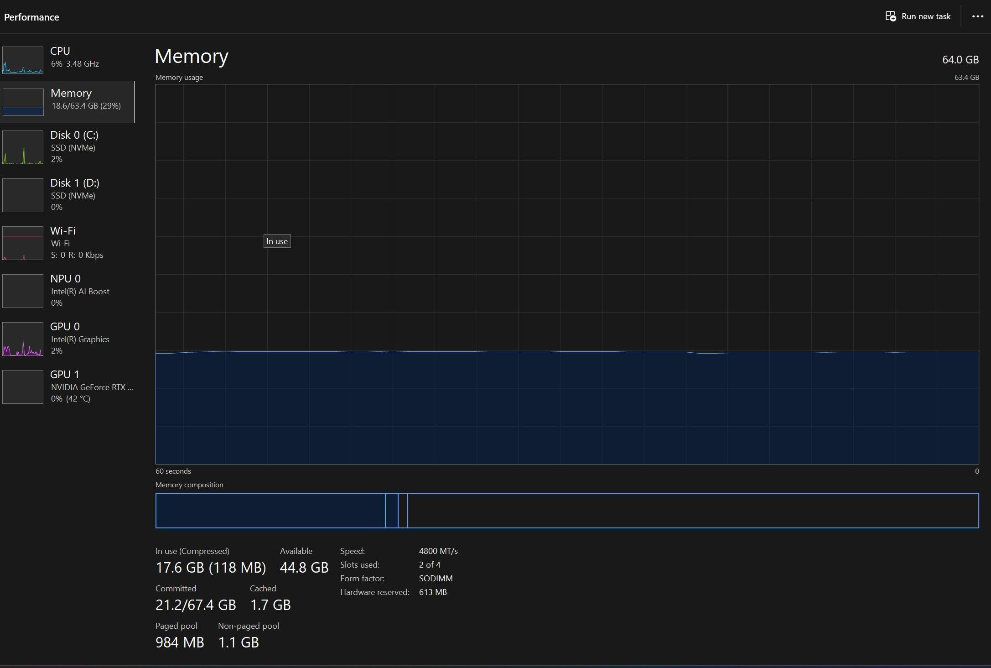Select the GPU 1 graph thumbnail
This screenshot has width=991, height=668.
[x=23, y=386]
